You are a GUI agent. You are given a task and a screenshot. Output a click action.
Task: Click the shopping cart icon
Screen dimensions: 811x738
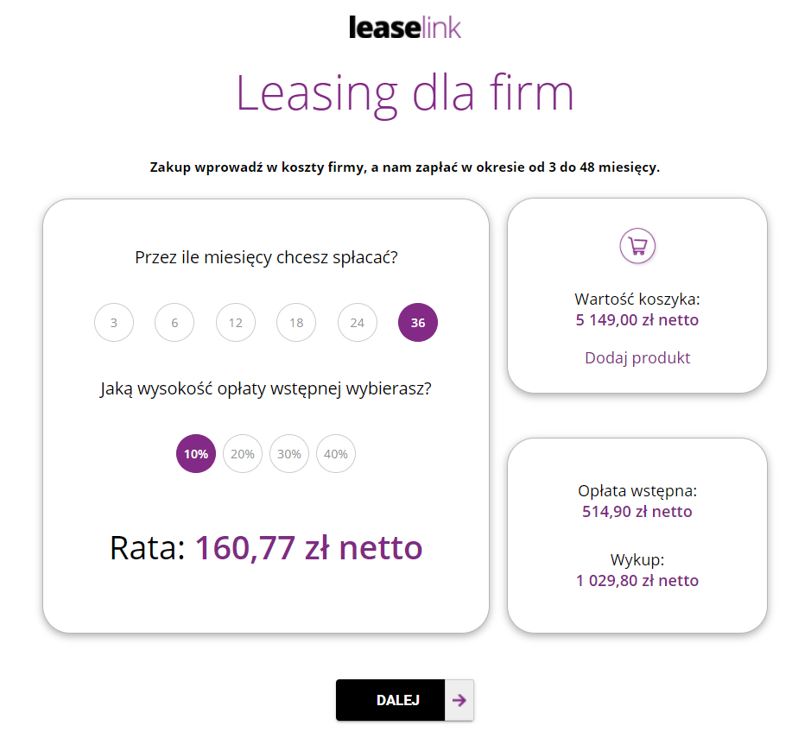(x=637, y=246)
